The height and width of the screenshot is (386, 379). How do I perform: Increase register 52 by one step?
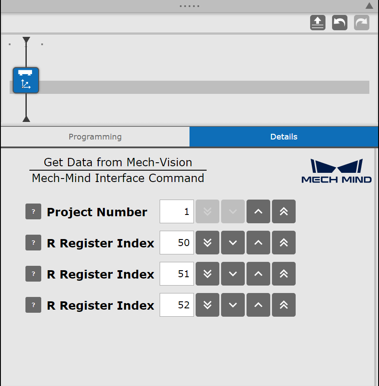(258, 305)
